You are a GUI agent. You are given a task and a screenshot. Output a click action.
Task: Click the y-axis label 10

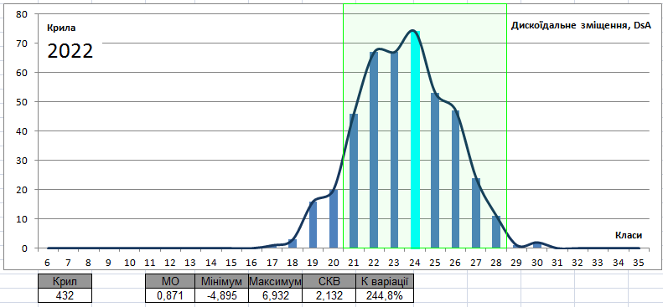pyautogui.click(x=22, y=219)
